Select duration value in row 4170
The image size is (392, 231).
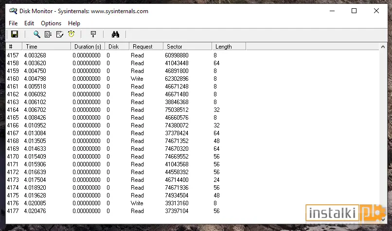point(87,156)
